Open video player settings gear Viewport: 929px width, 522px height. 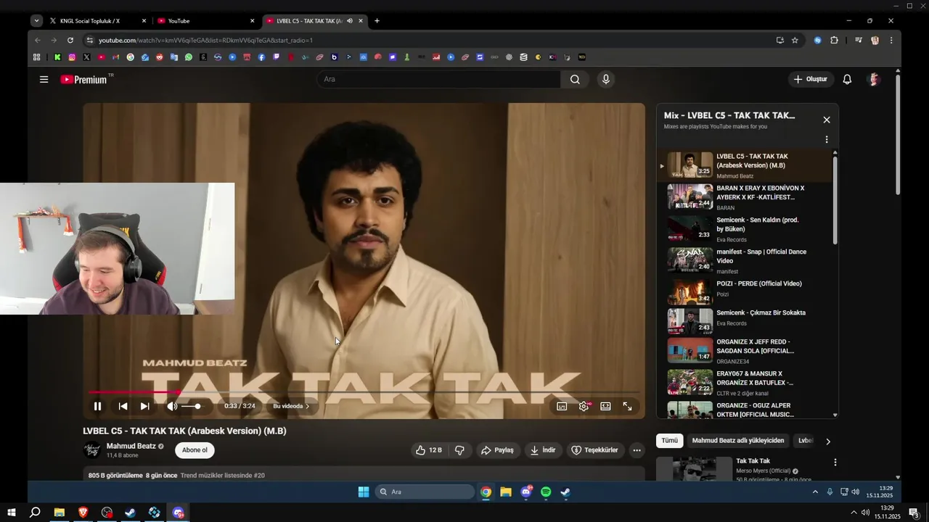click(584, 406)
